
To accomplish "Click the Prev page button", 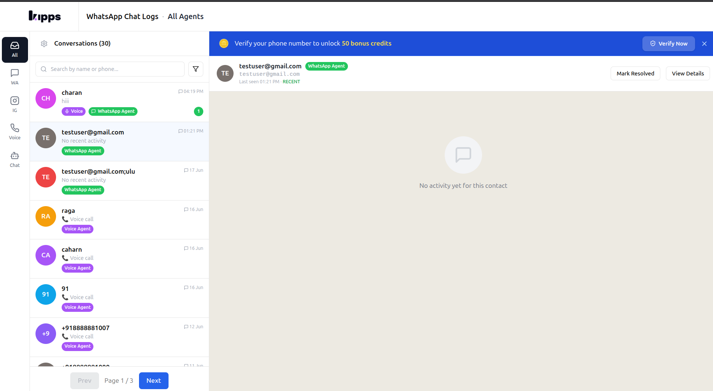I will (84, 381).
